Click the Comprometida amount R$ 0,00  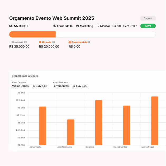coord(74,47)
